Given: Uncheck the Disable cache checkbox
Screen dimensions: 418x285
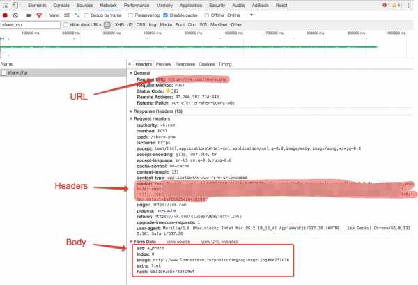Looking at the screenshot, I should click(x=165, y=15).
